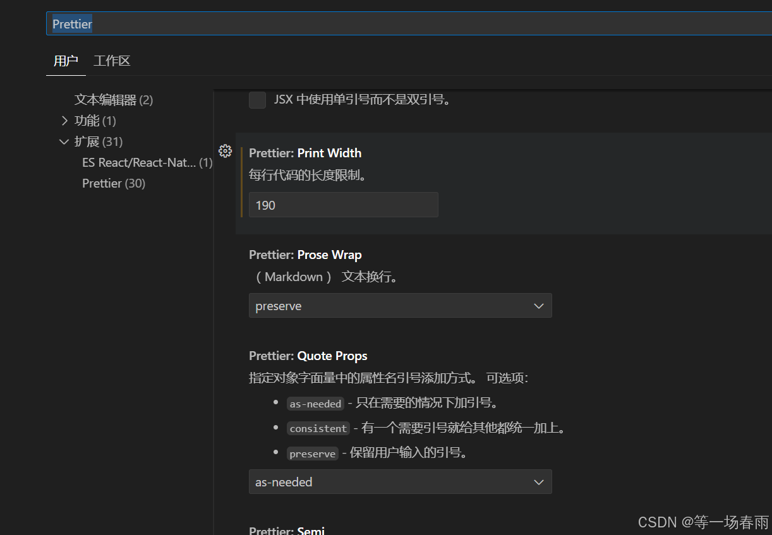Open the Quote Props as-needed dropdown
Screen dimensions: 772x535
401,482
